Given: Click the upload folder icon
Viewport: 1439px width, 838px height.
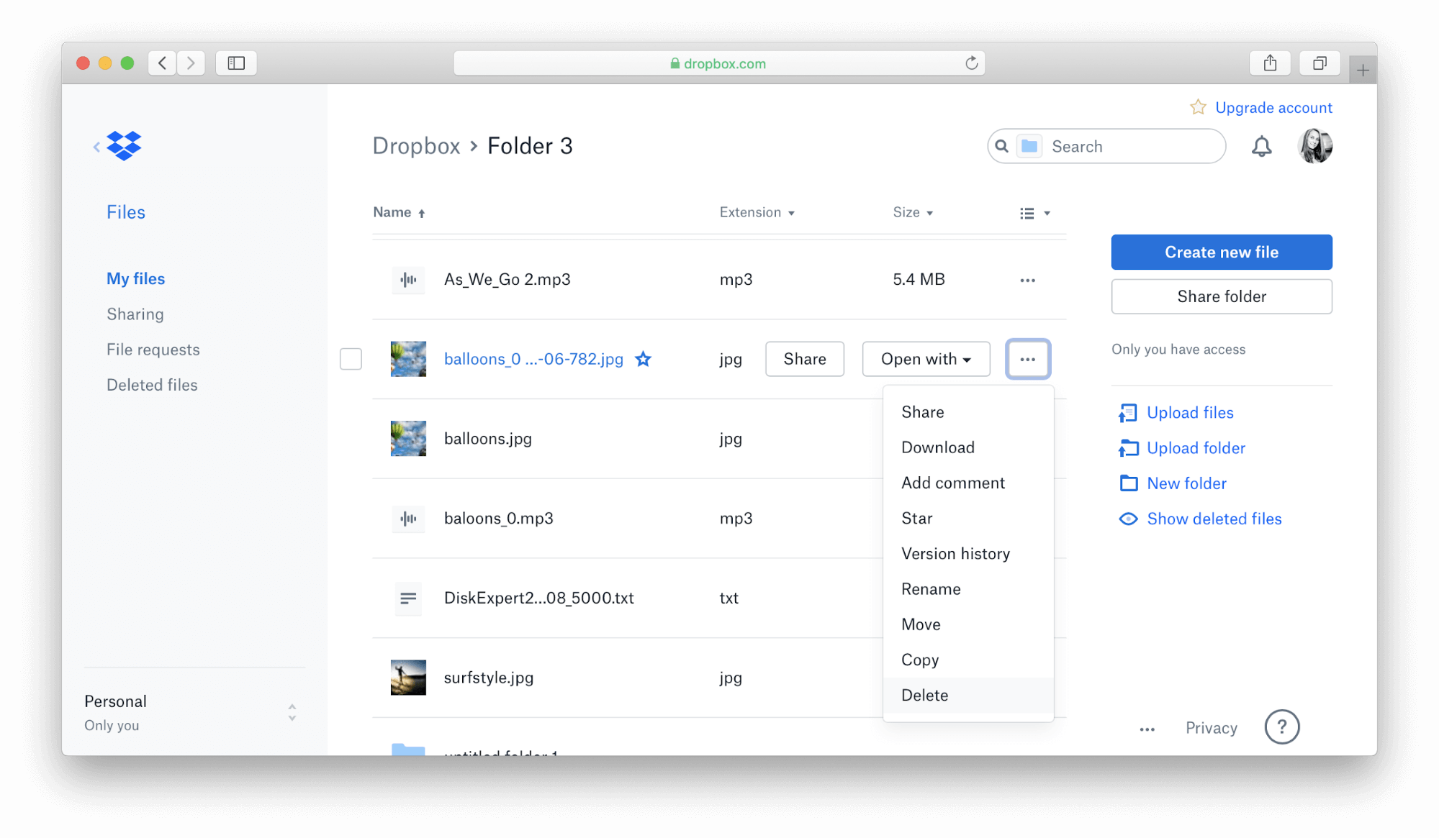Looking at the screenshot, I should pyautogui.click(x=1129, y=448).
